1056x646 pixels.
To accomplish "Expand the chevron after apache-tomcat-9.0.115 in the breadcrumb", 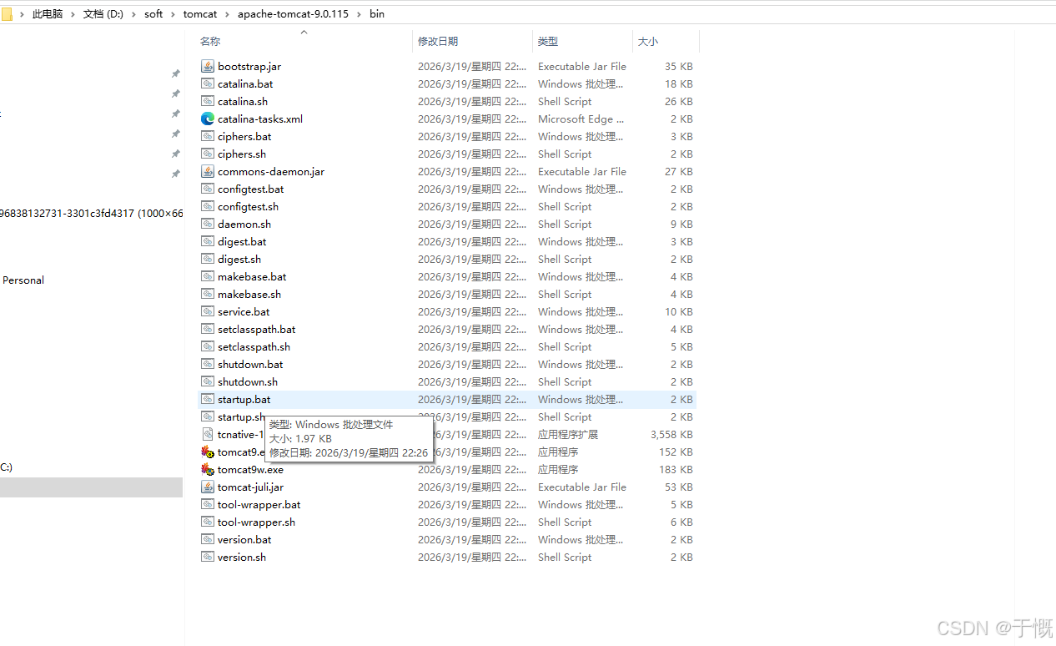I will click(360, 14).
